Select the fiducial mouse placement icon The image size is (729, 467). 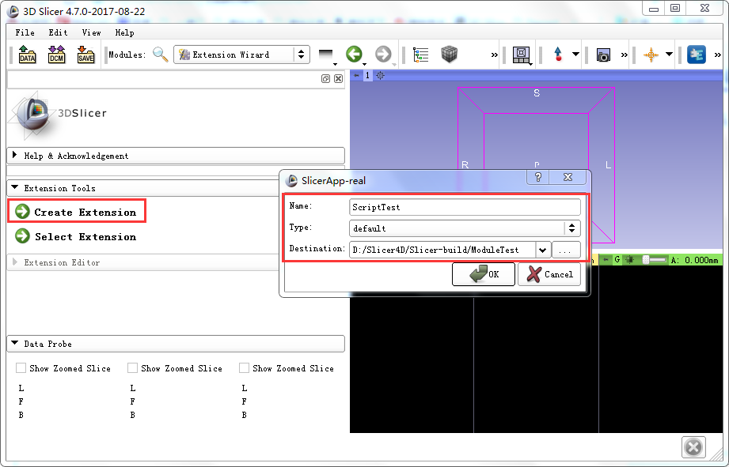pyautogui.click(x=558, y=55)
